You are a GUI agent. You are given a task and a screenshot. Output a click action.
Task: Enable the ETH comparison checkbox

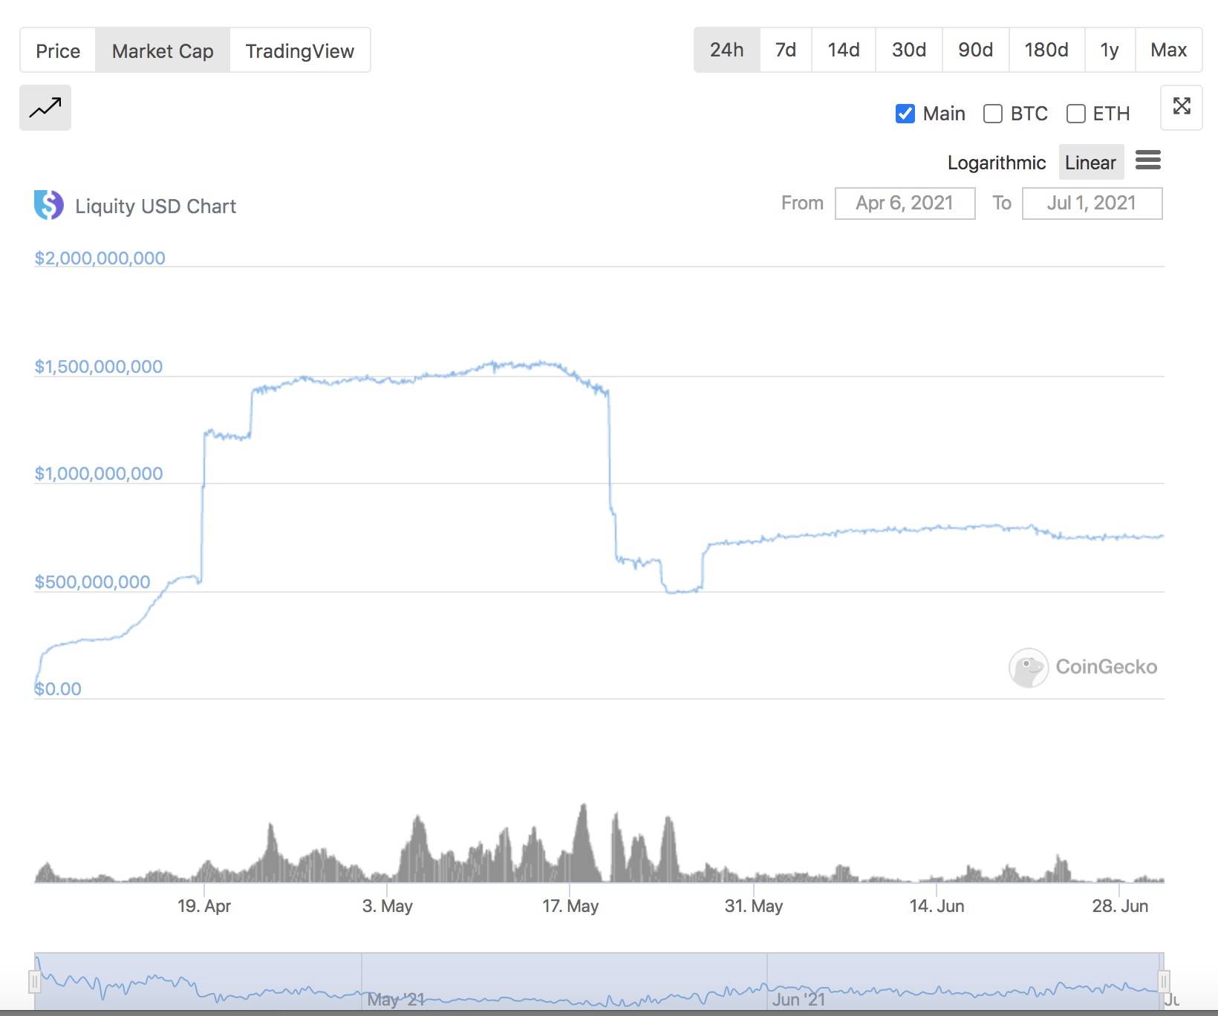(x=1075, y=114)
